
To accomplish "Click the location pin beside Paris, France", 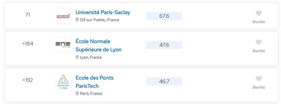I will [x=77, y=94].
